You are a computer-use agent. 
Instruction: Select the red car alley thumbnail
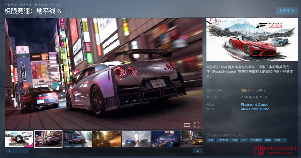77,139
